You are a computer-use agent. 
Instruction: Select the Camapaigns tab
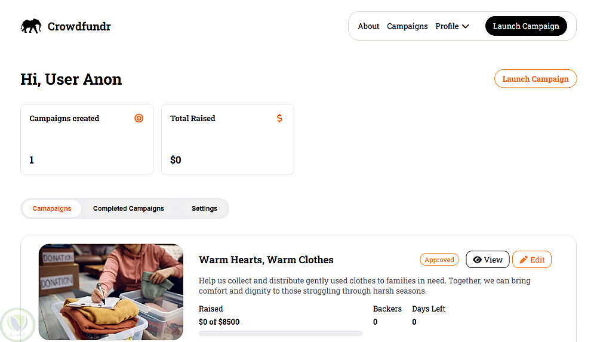[x=52, y=208]
